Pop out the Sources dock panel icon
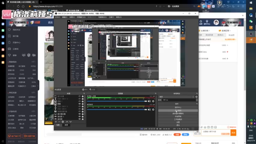This screenshot has height=144, width=256. coord(84,93)
